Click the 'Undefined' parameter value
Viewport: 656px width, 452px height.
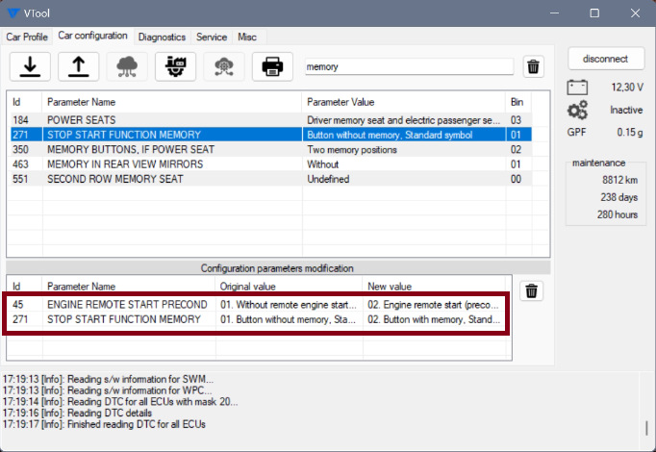point(328,179)
